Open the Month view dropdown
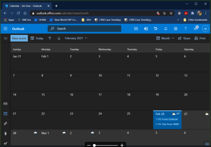 [x=165, y=38]
